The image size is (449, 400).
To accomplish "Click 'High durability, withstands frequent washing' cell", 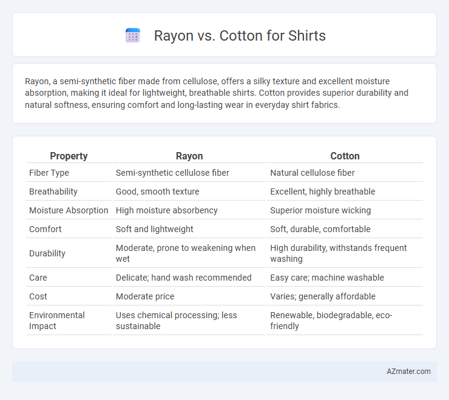I will (x=339, y=253).
